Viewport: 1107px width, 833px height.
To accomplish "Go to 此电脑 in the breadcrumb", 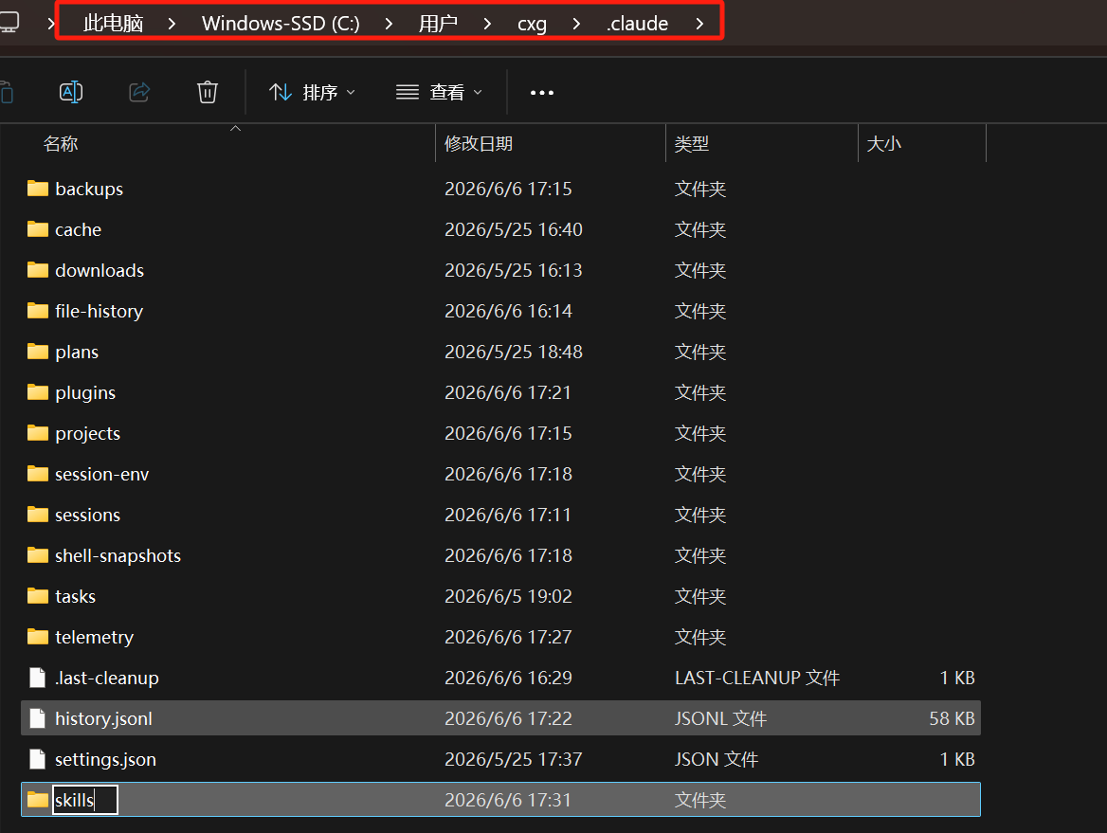I will tap(113, 24).
